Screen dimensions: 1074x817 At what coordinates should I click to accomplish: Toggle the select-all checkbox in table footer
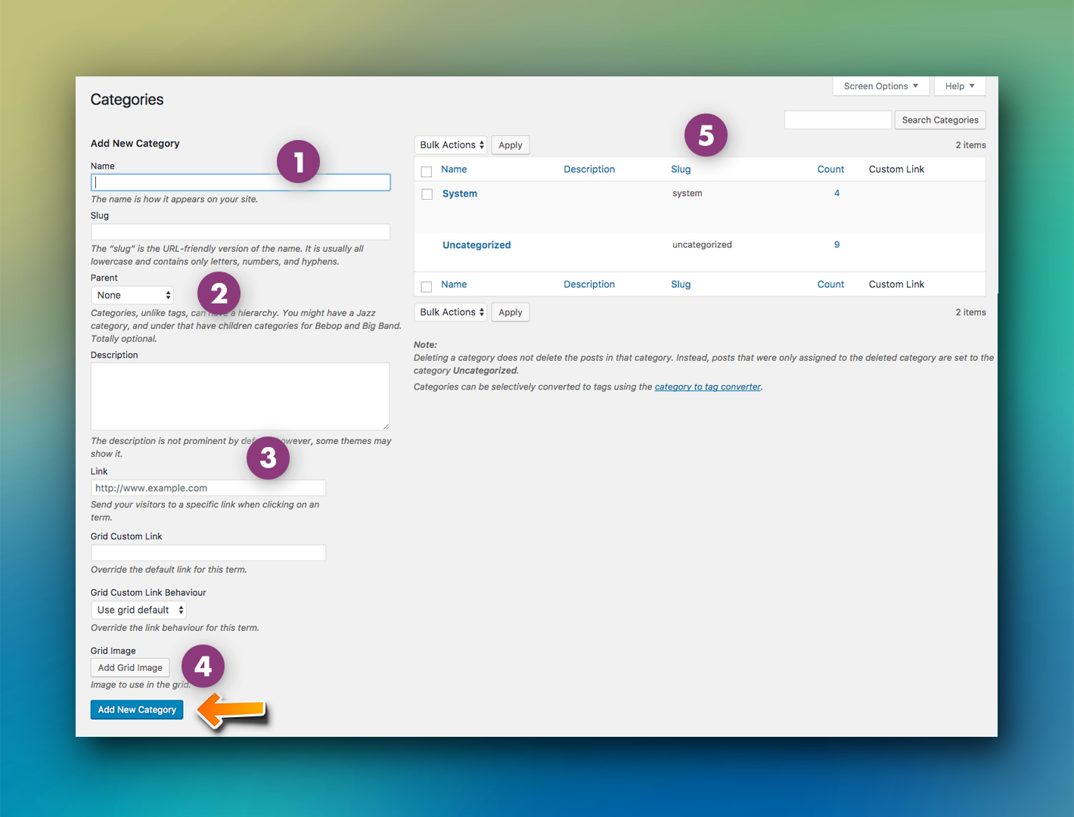[x=427, y=287]
